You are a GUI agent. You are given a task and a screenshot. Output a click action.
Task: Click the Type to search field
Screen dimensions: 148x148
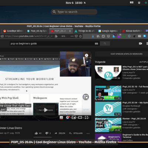tap(74, 12)
